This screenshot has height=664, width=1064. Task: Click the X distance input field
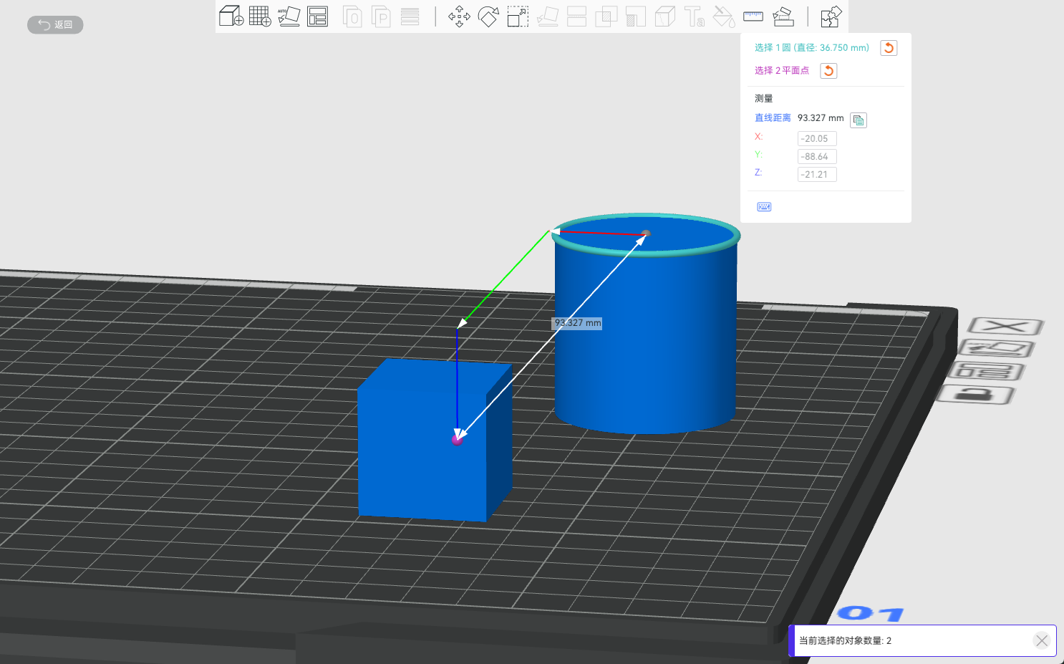[x=817, y=139]
